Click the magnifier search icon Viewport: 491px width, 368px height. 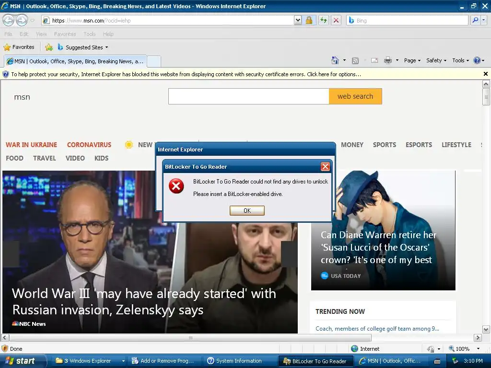[475, 21]
